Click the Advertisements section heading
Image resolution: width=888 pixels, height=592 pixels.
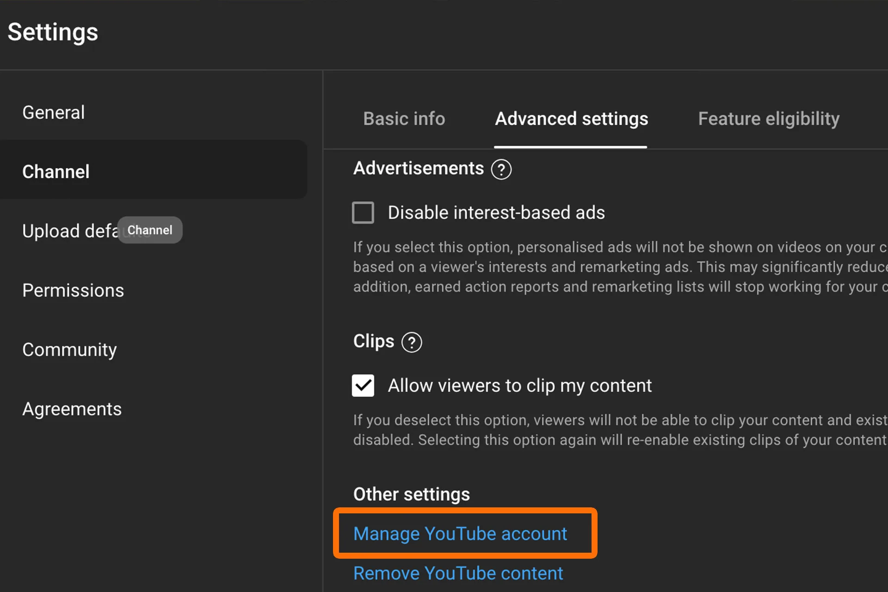pos(419,168)
